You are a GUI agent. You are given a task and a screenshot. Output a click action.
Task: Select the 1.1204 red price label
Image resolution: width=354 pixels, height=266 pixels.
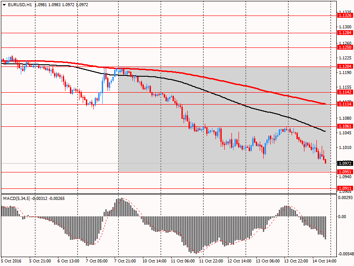(345, 66)
